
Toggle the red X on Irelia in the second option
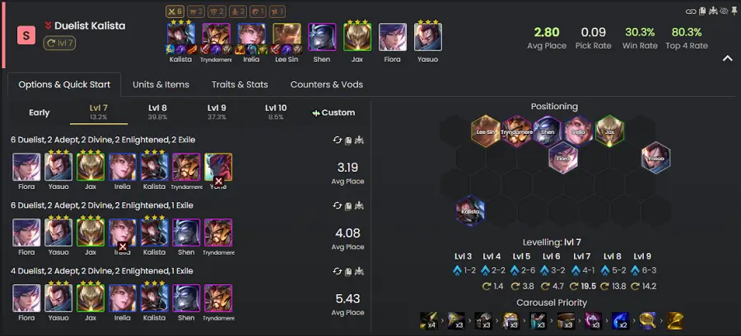(123, 246)
